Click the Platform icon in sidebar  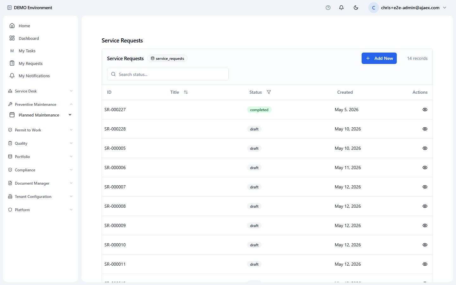click(10, 210)
